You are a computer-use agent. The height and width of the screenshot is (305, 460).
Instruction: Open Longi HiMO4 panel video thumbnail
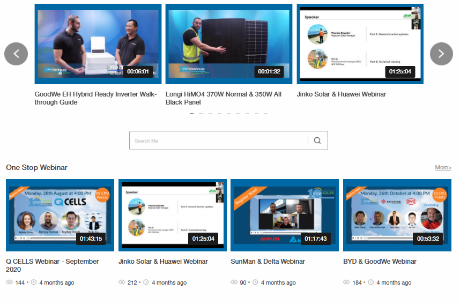coord(229,44)
